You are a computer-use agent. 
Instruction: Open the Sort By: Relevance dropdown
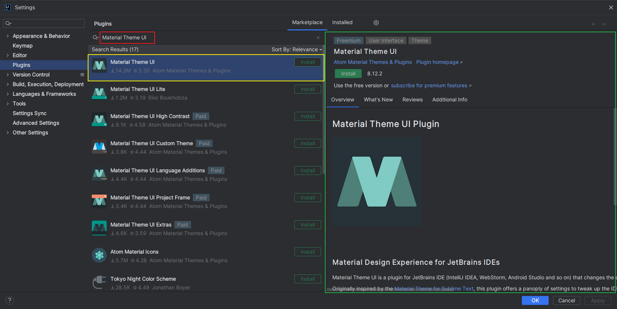pyautogui.click(x=297, y=49)
